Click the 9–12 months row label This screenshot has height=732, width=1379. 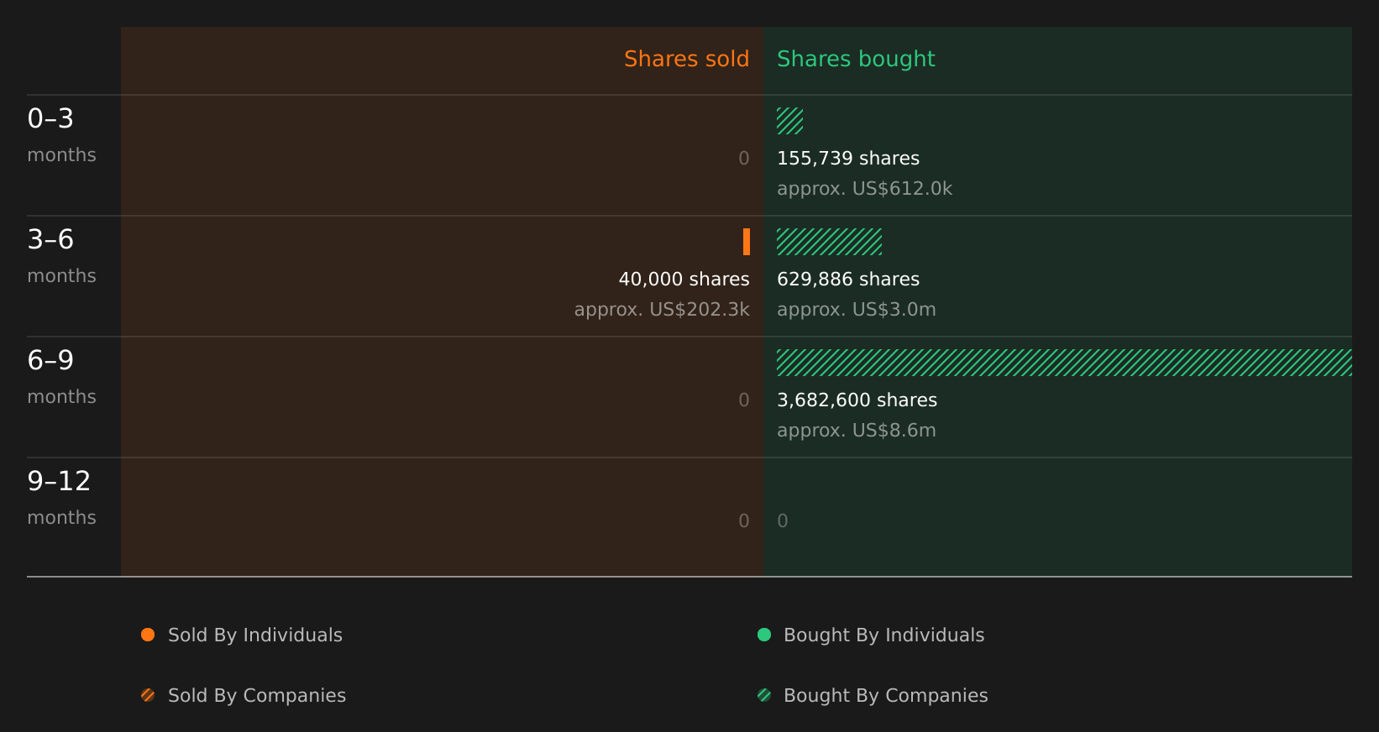click(61, 497)
